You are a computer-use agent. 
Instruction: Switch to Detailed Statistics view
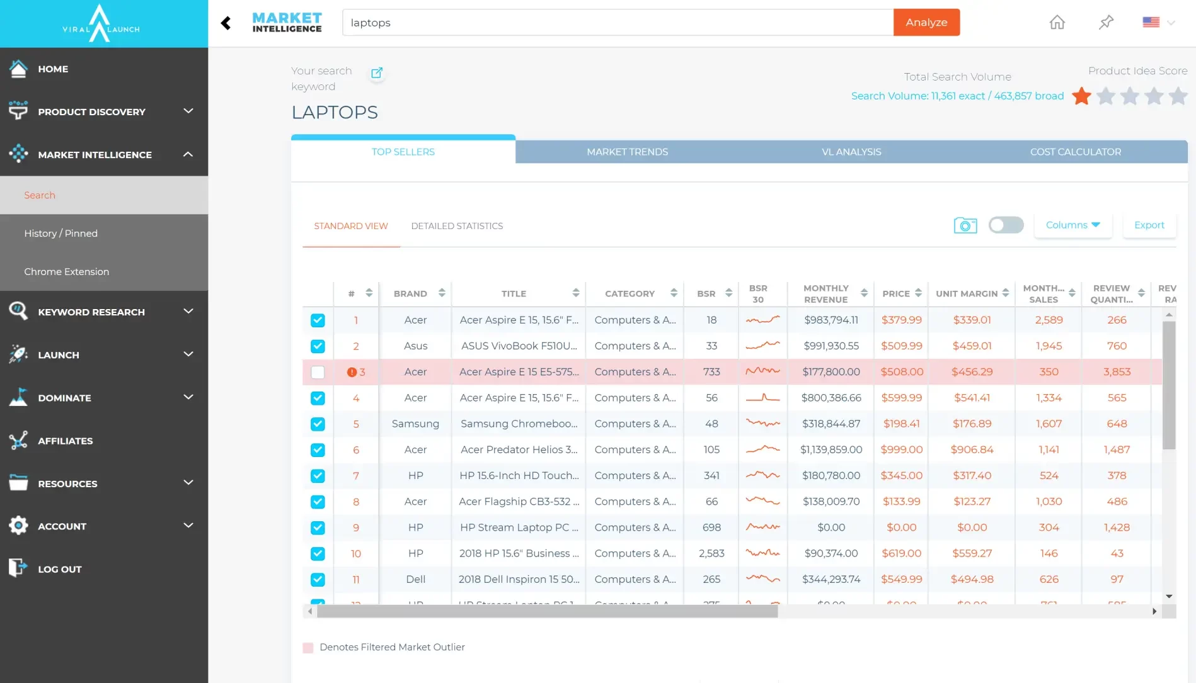(457, 226)
